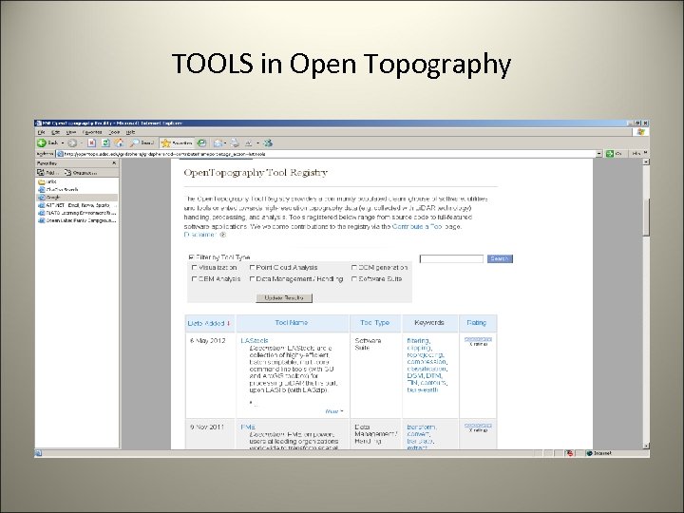Open the Messenger icon in the toolbar
The height and width of the screenshot is (513, 684).
[x=268, y=142]
